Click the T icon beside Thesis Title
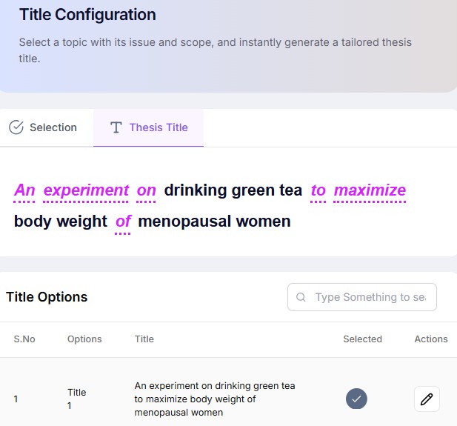Image resolution: width=457 pixels, height=426 pixels. 116,127
